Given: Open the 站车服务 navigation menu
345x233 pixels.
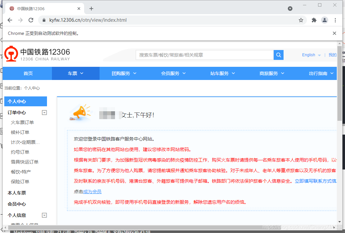Looking at the screenshot, I should pyautogui.click(x=222, y=73).
